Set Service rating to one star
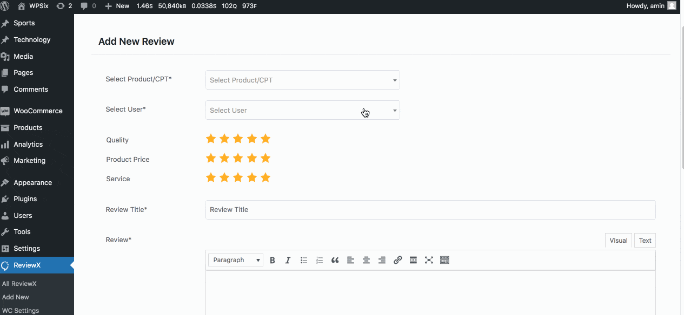The width and height of the screenshot is (684, 315). click(211, 178)
